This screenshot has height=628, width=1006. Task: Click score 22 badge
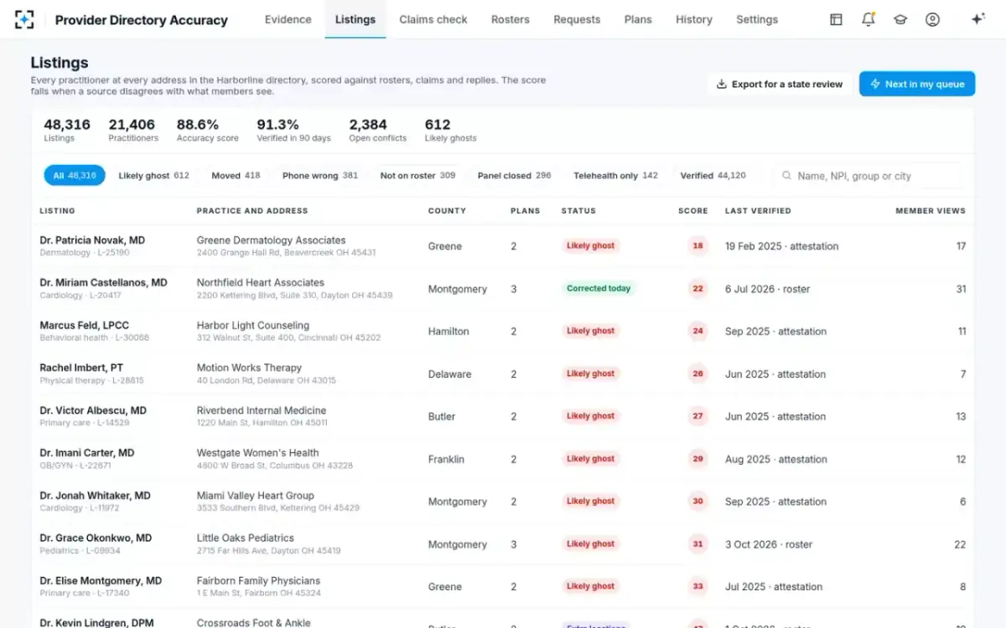click(697, 289)
